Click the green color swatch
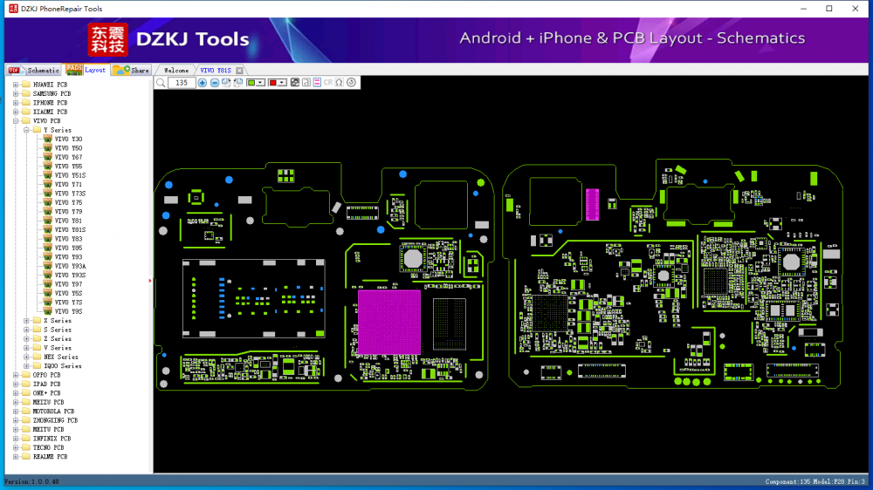The width and height of the screenshot is (873, 490). [251, 82]
